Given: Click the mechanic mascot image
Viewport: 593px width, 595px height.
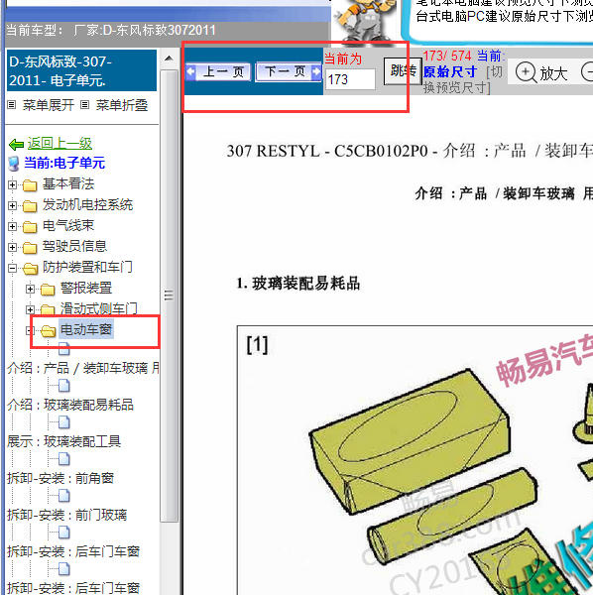Looking at the screenshot, I should [365, 21].
